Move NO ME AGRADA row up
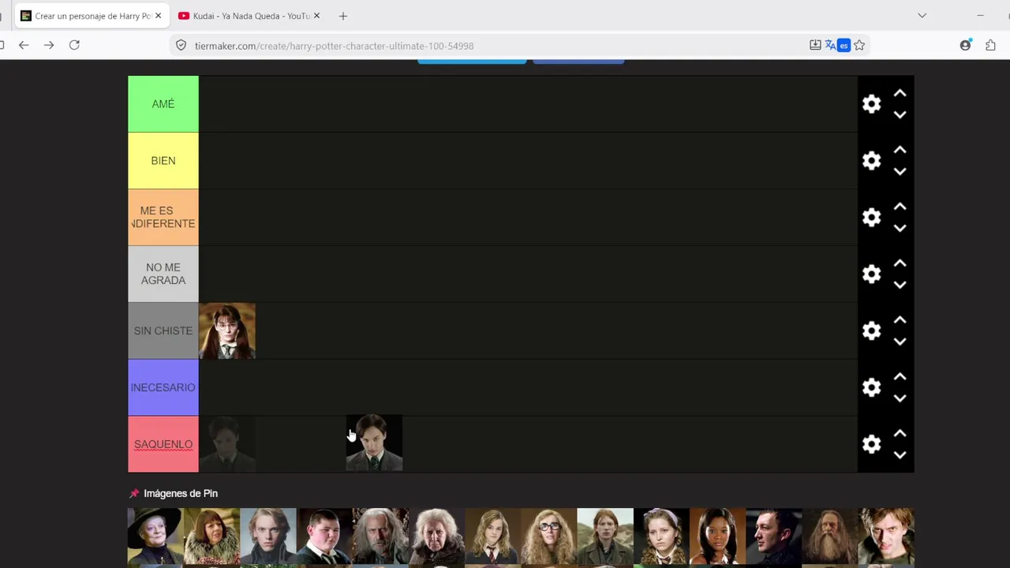 coord(900,263)
